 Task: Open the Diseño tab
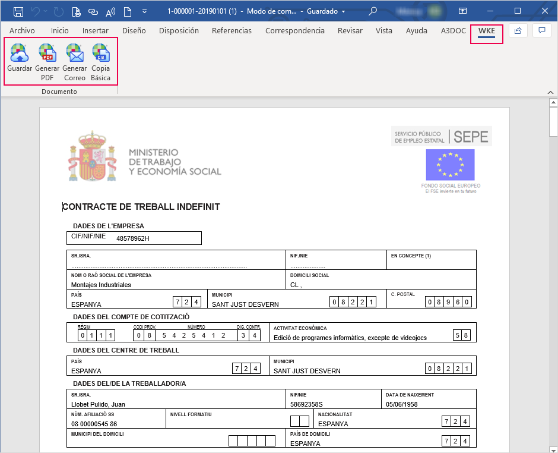134,31
